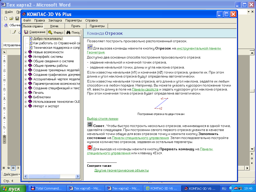
Task: Click Word's Open folder icon
Action: point(11,18)
